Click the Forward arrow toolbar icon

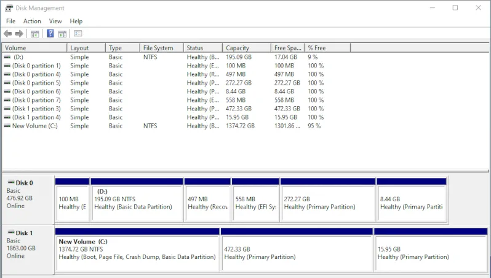pos(19,33)
